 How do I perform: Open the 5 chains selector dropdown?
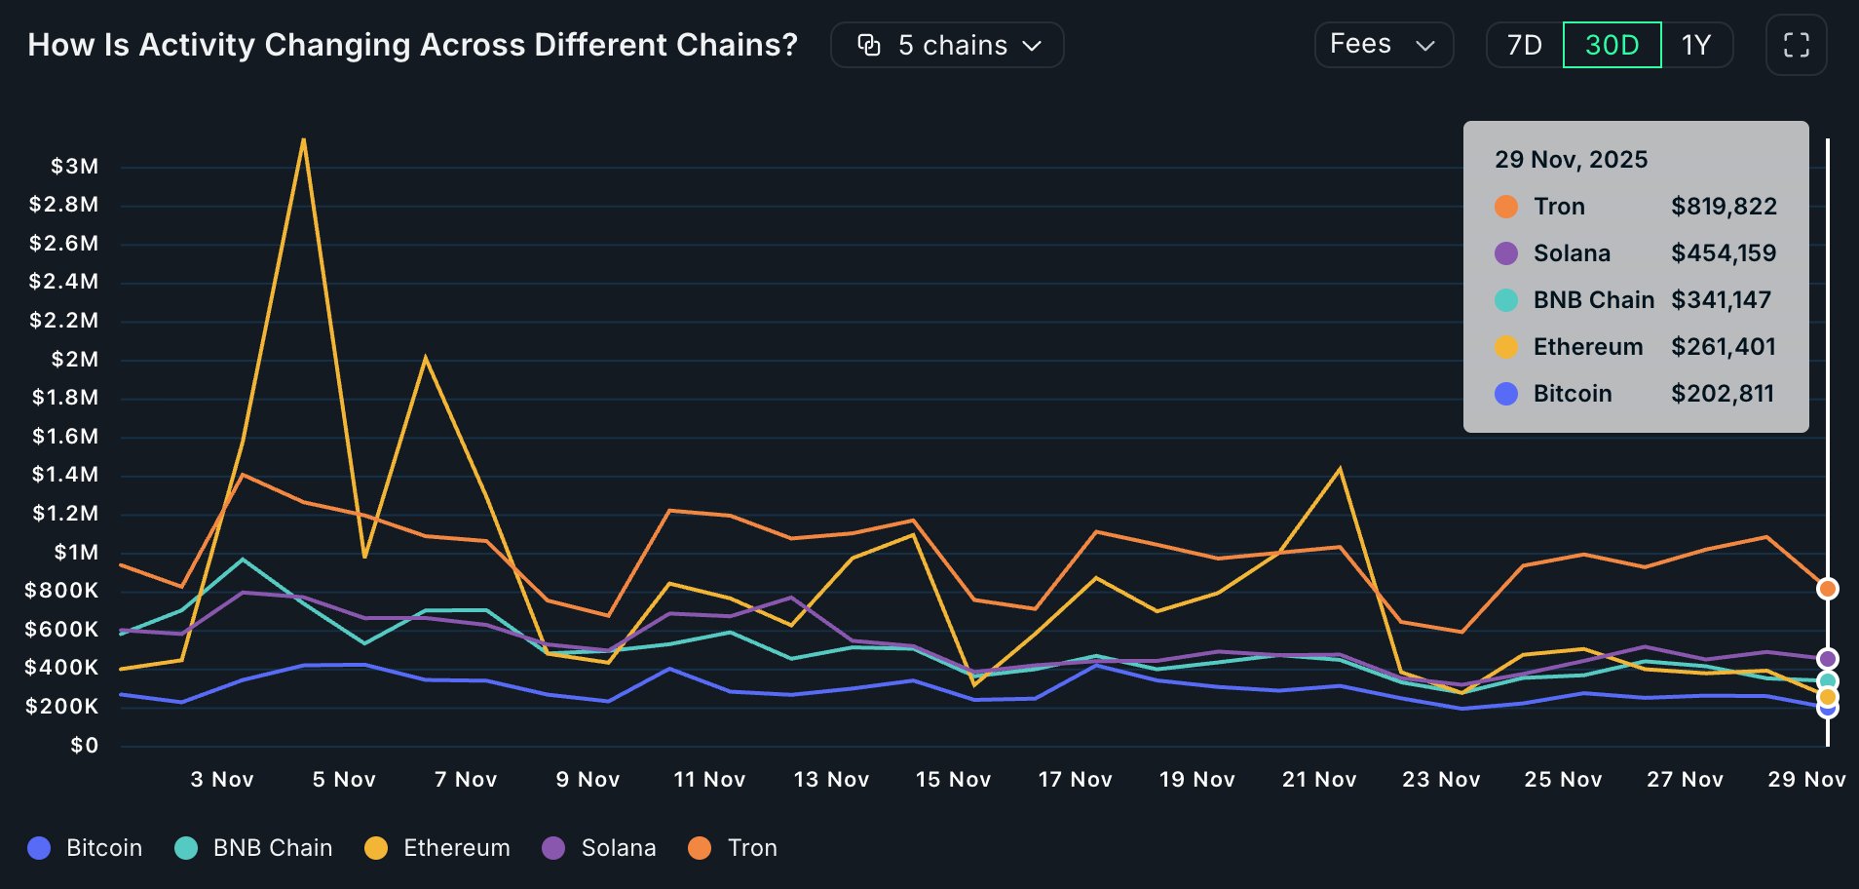[947, 45]
